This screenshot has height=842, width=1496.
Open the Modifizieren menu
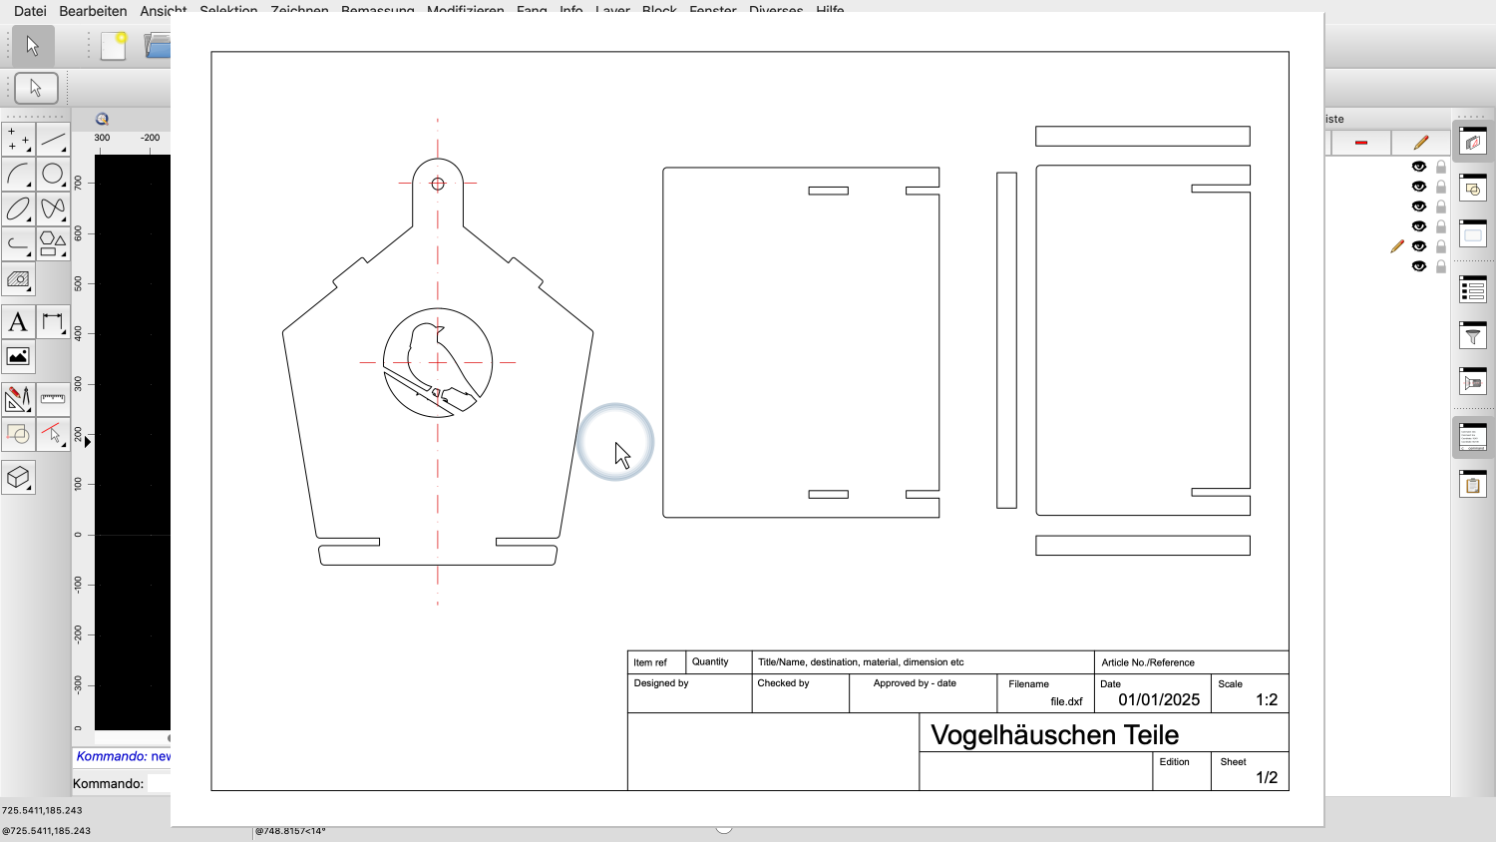[465, 10]
